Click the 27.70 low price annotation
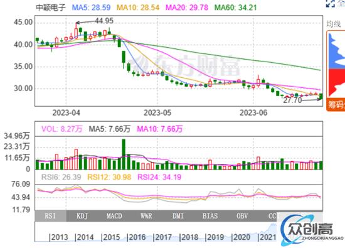Screen dimensions: 345x248 tap(292, 100)
